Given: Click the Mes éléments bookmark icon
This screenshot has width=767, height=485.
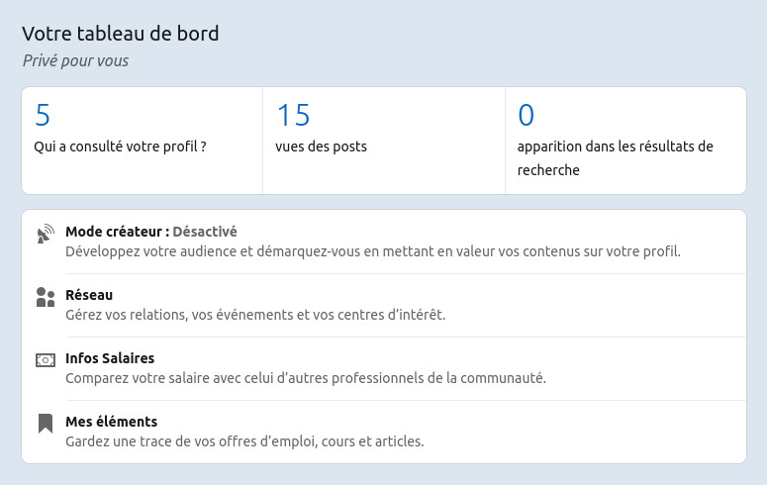Looking at the screenshot, I should point(46,424).
